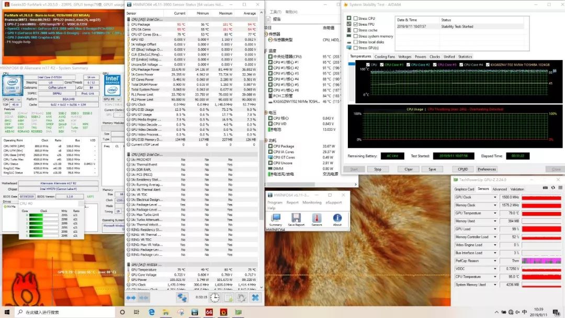Click the About info icon in HWiNFO64
The width and height of the screenshot is (565, 318).
point(337,218)
